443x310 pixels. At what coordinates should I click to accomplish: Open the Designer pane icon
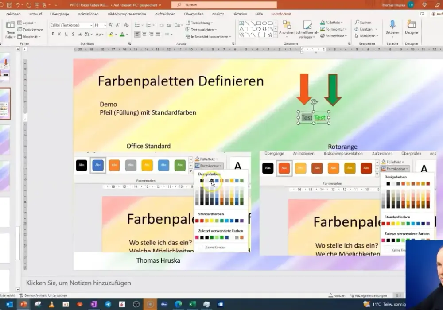[412, 25]
